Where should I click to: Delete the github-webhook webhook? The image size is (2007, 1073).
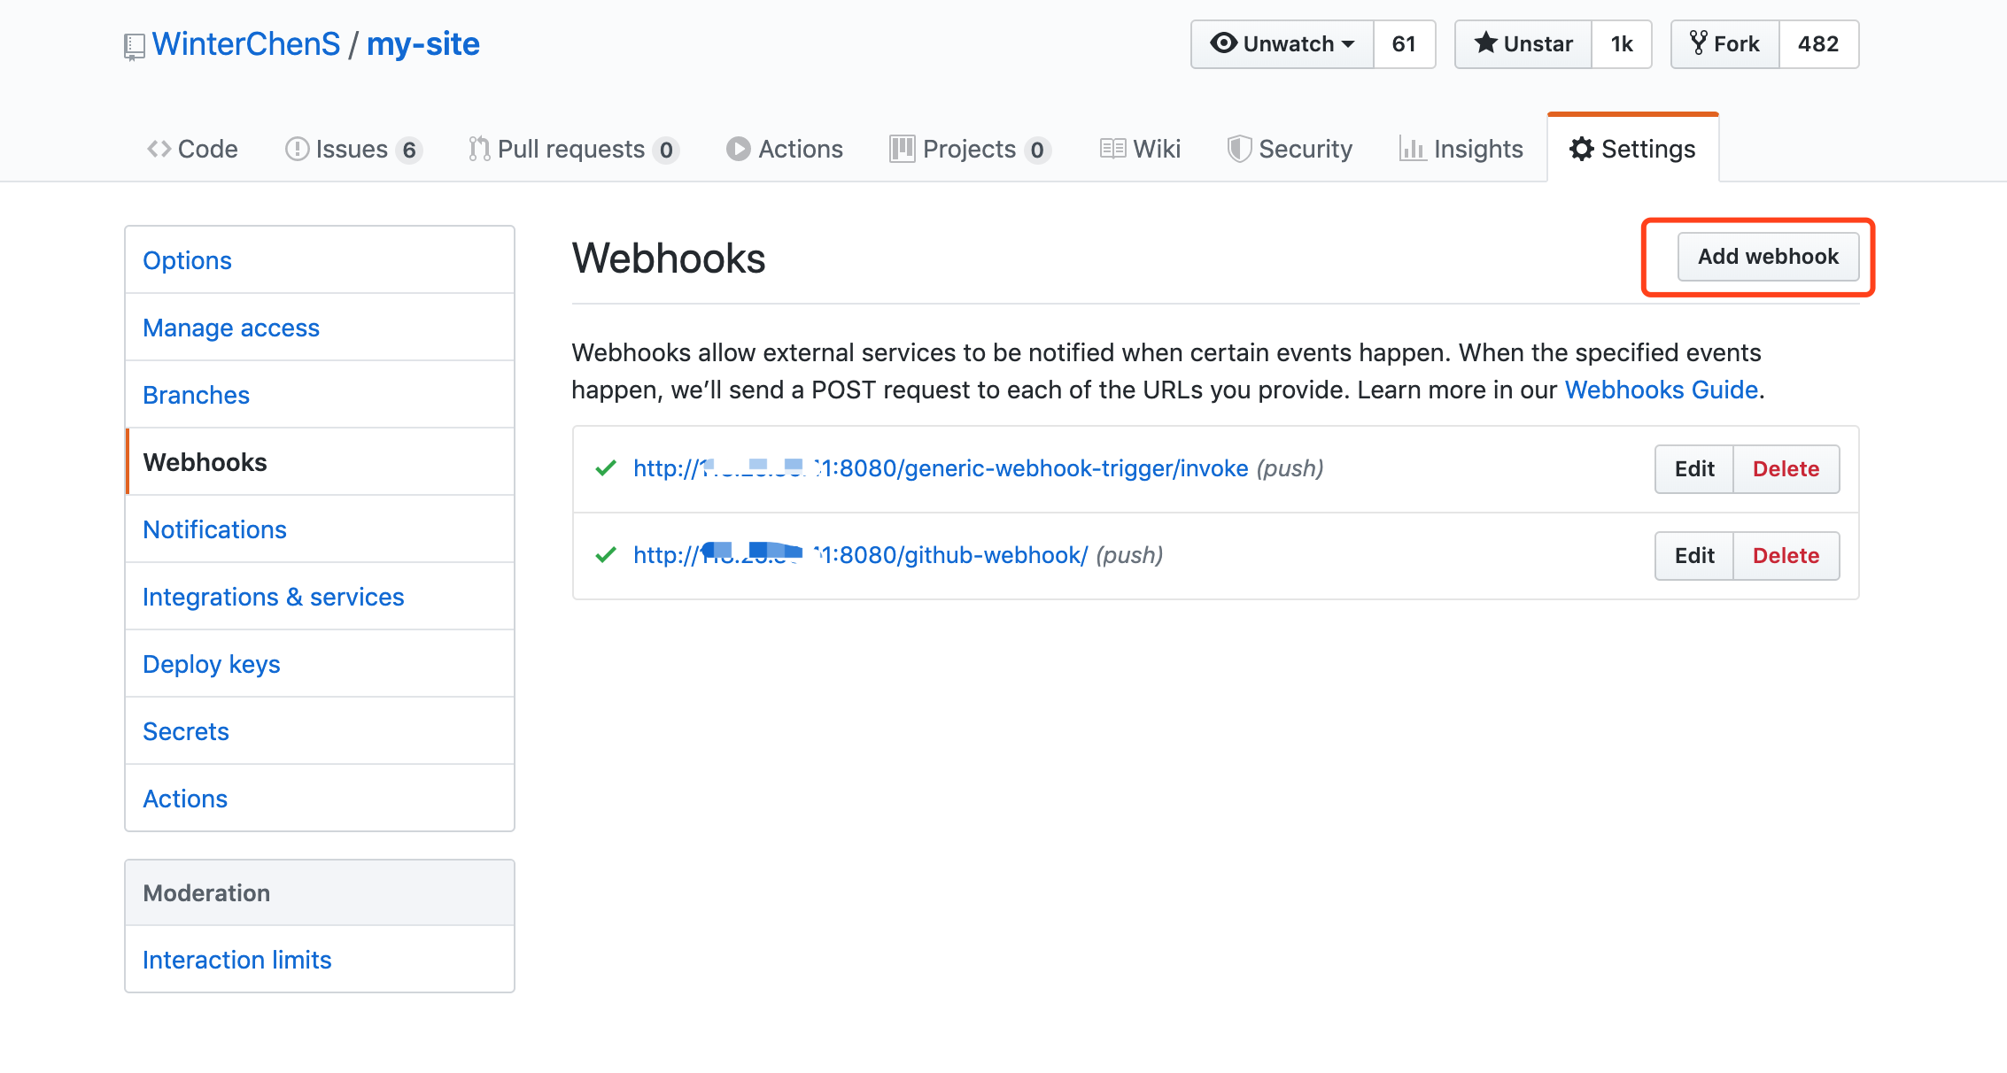1786,556
